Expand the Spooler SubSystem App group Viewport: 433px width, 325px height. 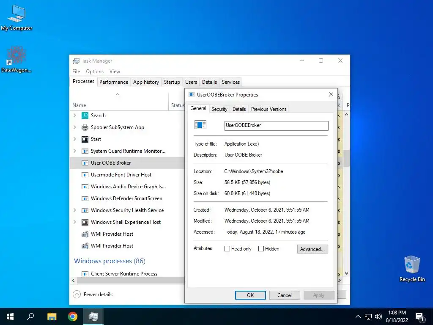(74, 127)
